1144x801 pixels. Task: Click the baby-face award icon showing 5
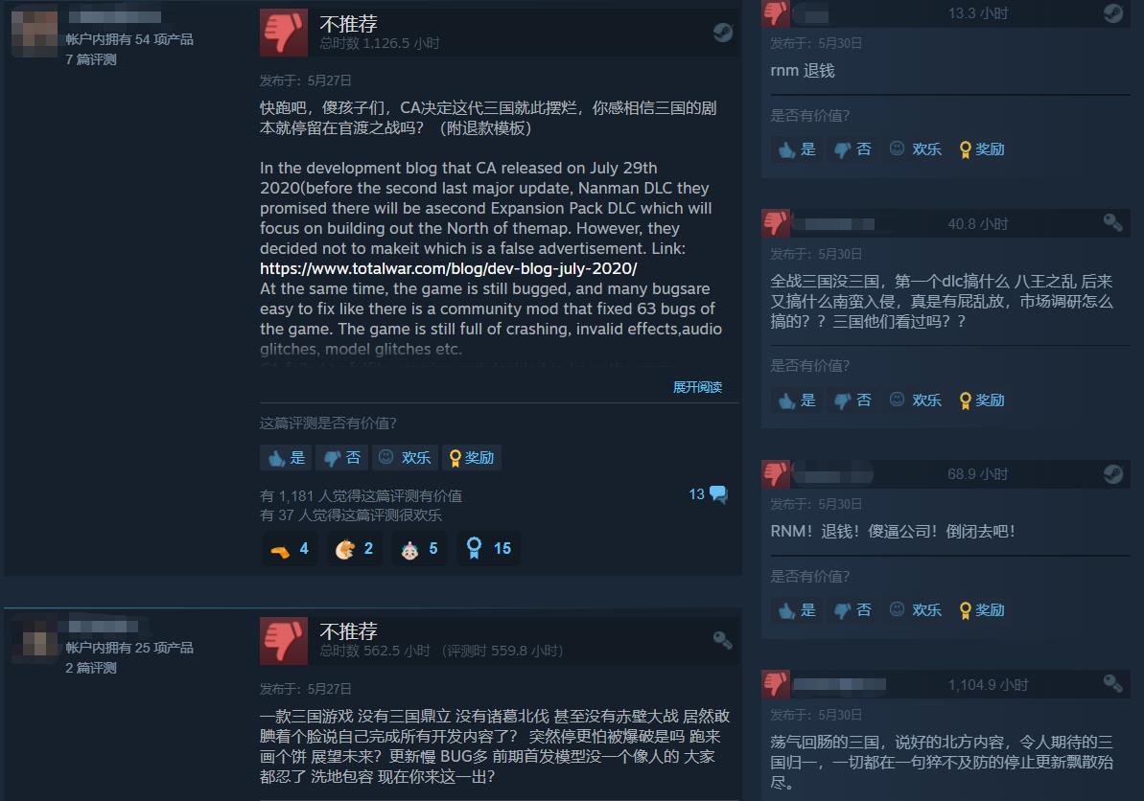(x=410, y=550)
